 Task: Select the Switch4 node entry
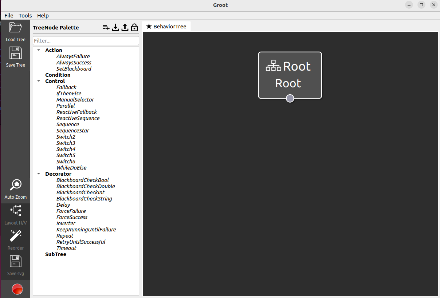[x=66, y=149]
